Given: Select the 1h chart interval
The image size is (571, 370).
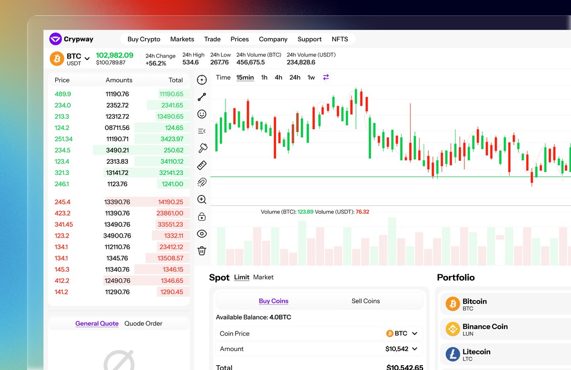Looking at the screenshot, I should click(x=264, y=78).
